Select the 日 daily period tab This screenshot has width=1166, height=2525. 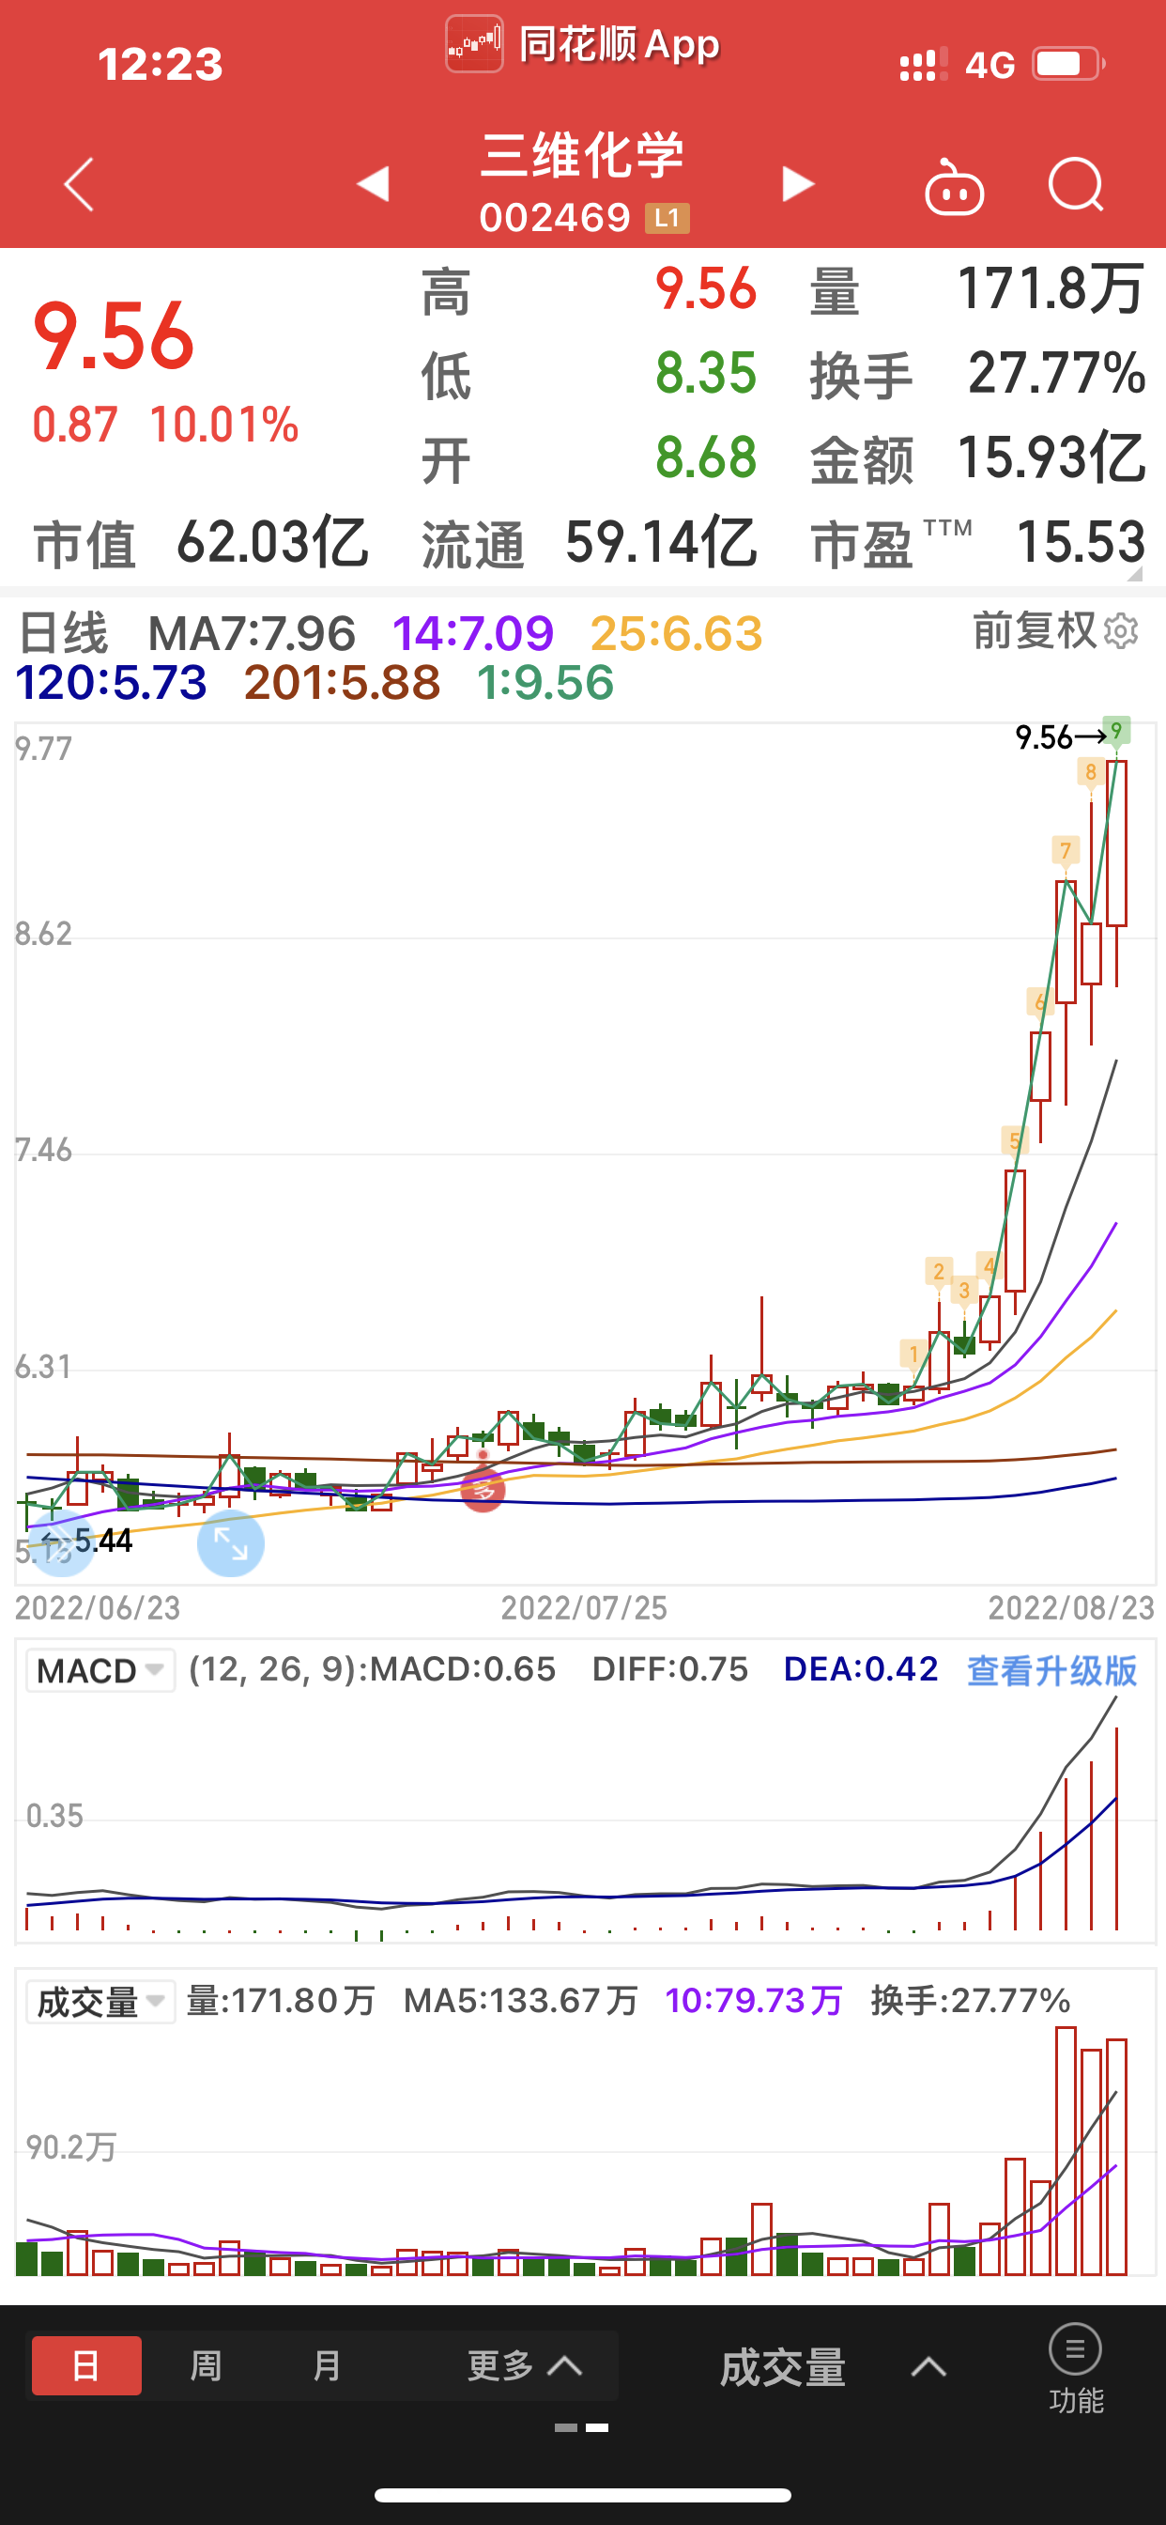point(86,2365)
